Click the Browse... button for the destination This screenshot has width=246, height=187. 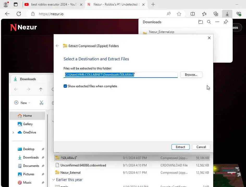tap(191, 75)
